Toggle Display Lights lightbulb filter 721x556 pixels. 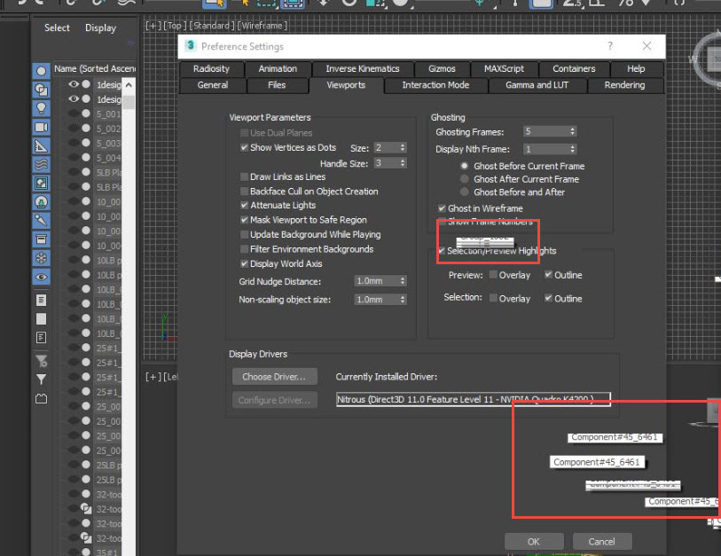pyautogui.click(x=41, y=108)
